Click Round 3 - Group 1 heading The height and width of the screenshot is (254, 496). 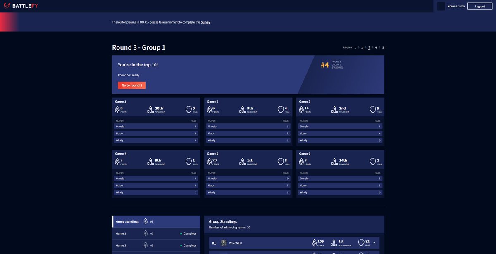point(139,47)
